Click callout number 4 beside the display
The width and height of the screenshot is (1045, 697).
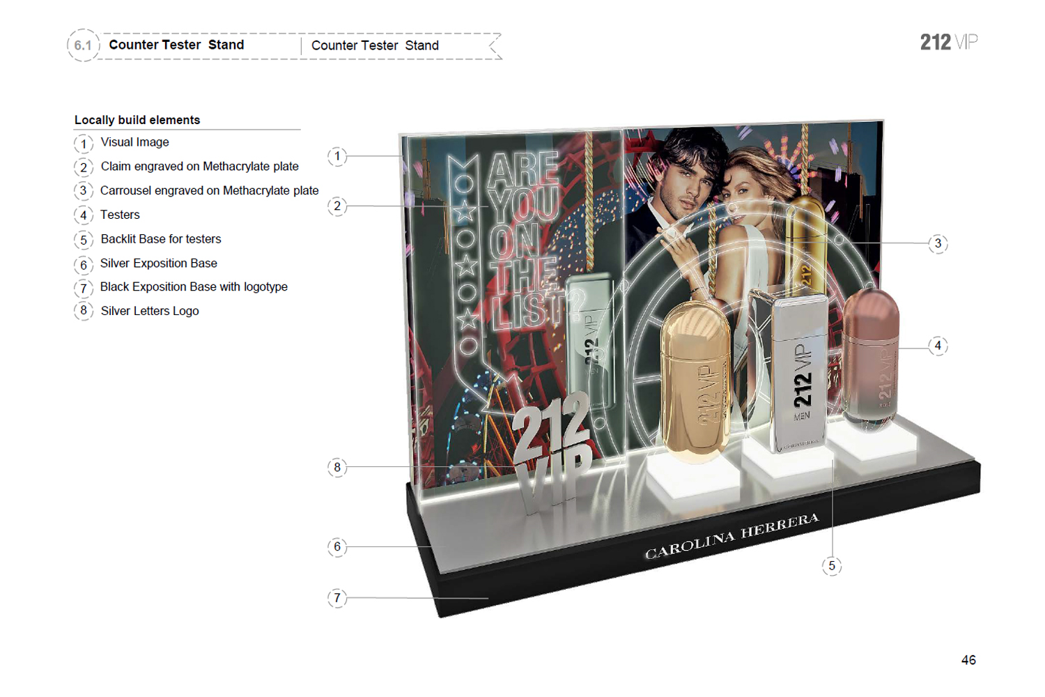[938, 346]
